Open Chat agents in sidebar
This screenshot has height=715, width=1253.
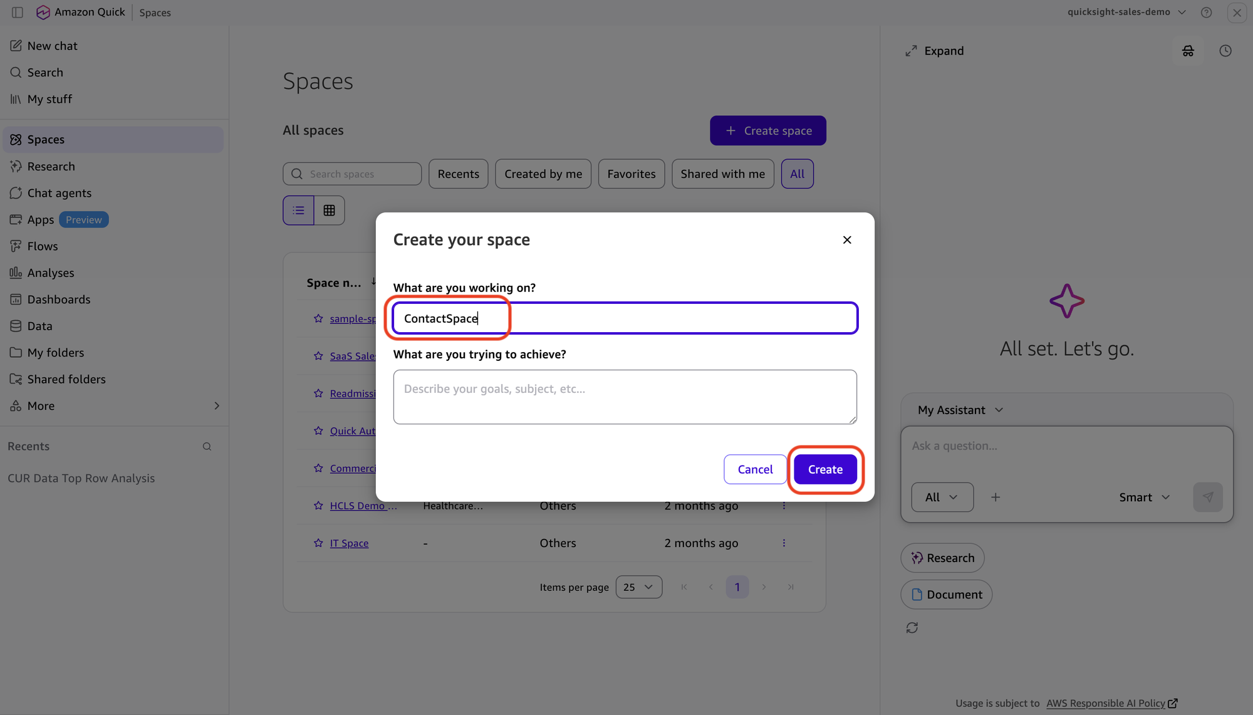pos(59,193)
